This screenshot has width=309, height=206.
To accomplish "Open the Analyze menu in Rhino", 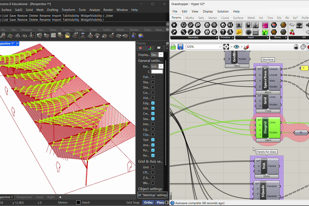I will coord(94,10).
